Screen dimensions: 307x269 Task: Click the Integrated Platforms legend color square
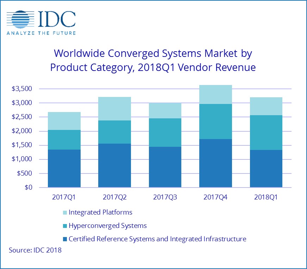(64, 212)
